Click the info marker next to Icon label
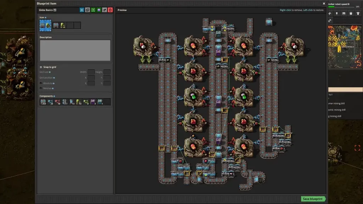The width and height of the screenshot is (363, 204). [x=45, y=18]
